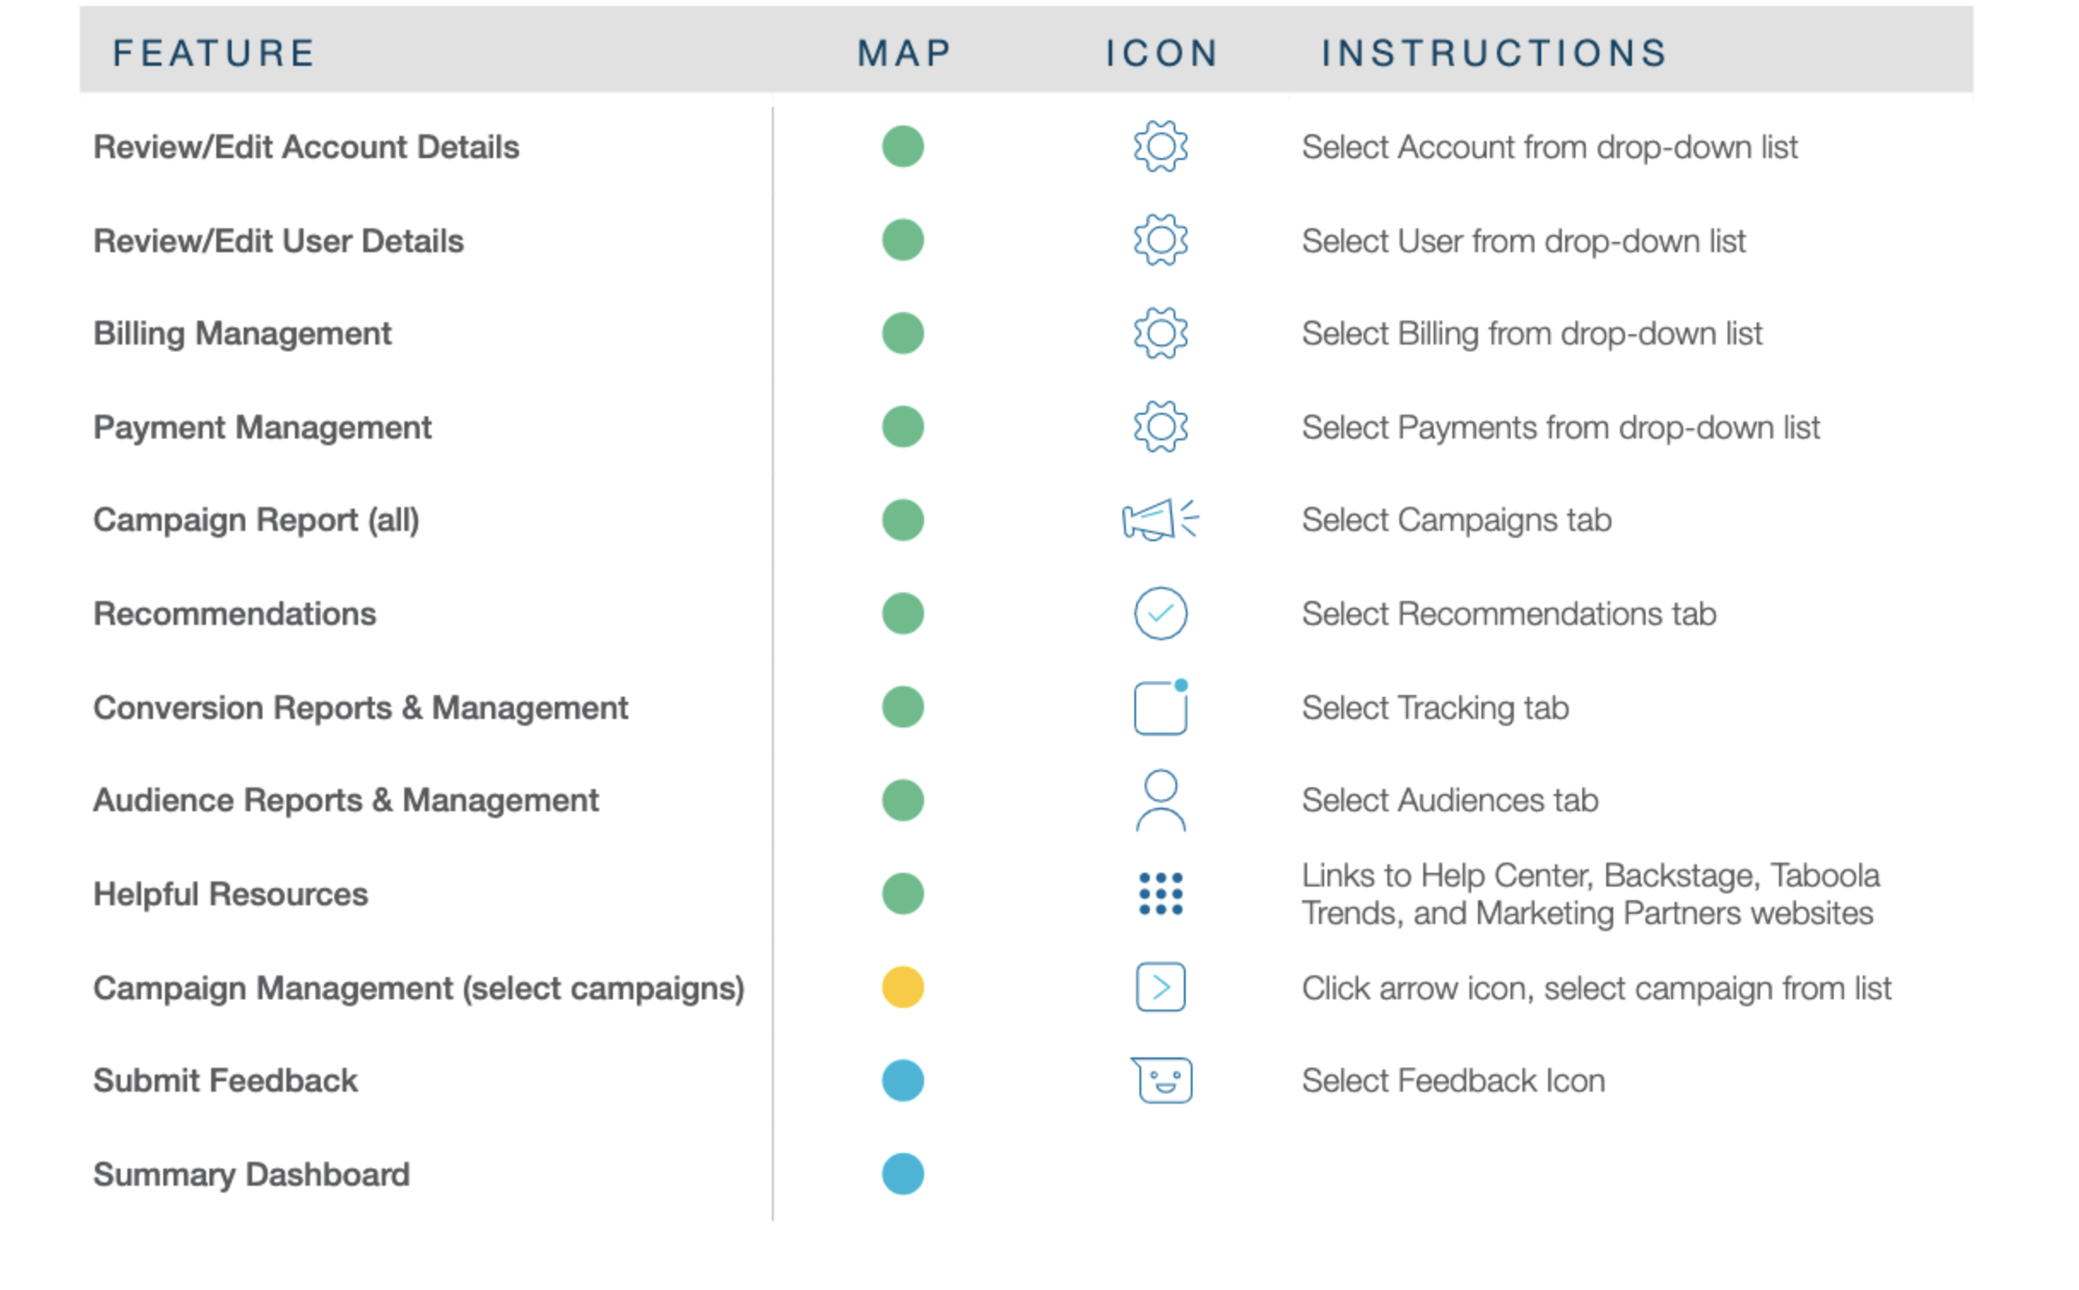The image size is (2079, 1290).
Task: Select 'Review/Edit User Details' feature text
Action: [279, 240]
